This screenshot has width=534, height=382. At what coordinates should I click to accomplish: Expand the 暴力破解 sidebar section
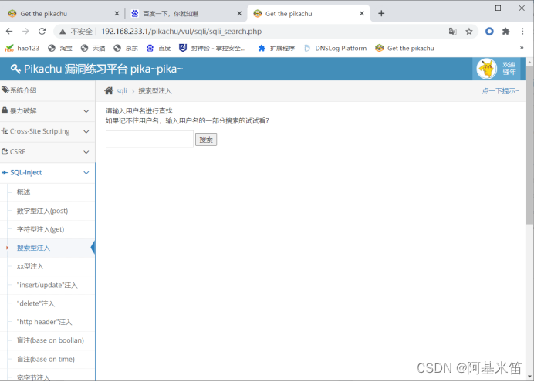48,111
